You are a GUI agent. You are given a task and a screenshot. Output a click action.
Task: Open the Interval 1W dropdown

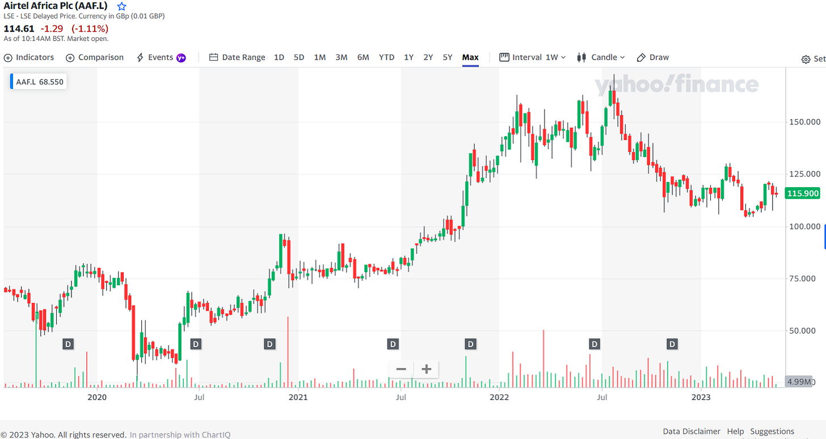click(x=533, y=57)
